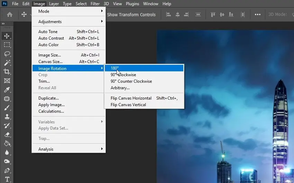
Task: Click Distribute horizontally icon
Action: click(243, 14)
